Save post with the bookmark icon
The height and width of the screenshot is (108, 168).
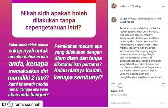click(163, 85)
